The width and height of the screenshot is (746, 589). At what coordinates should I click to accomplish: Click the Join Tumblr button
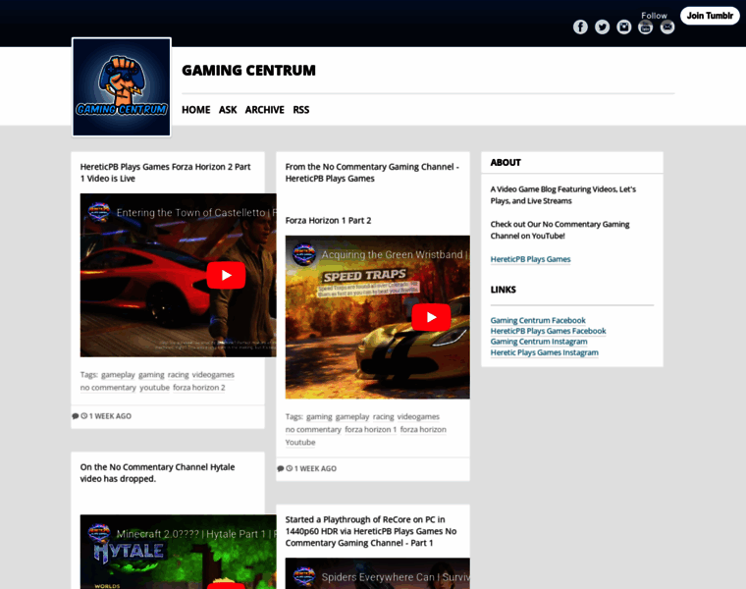(x=710, y=16)
